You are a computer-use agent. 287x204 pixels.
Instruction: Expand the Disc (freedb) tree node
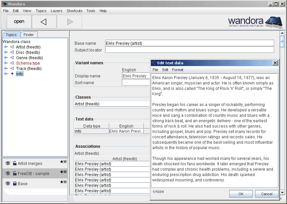6,53
